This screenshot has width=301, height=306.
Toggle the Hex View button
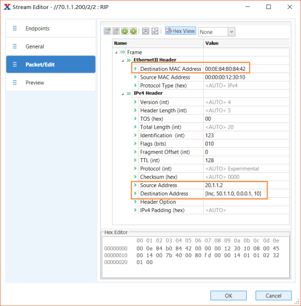pyautogui.click(x=180, y=31)
